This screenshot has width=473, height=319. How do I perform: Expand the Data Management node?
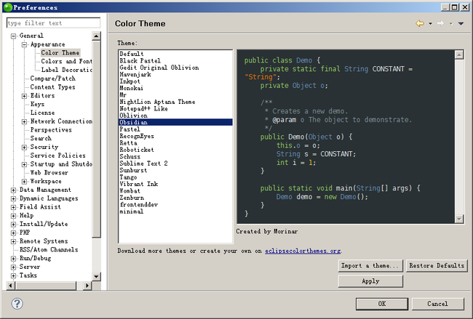click(x=13, y=190)
